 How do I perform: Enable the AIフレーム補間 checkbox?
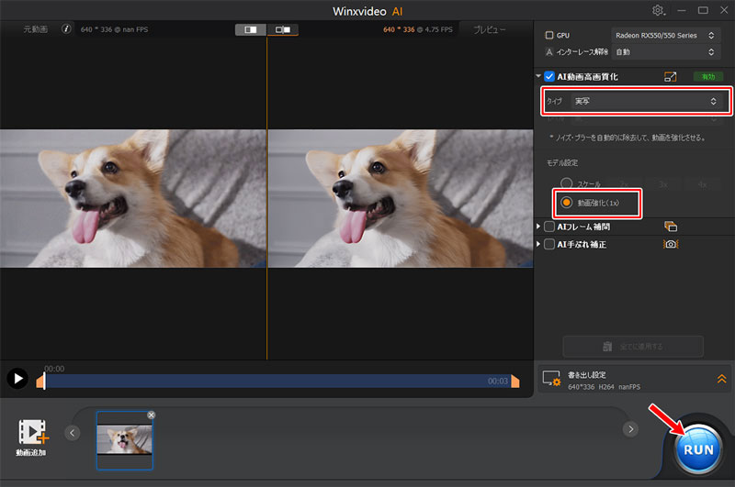[549, 227]
